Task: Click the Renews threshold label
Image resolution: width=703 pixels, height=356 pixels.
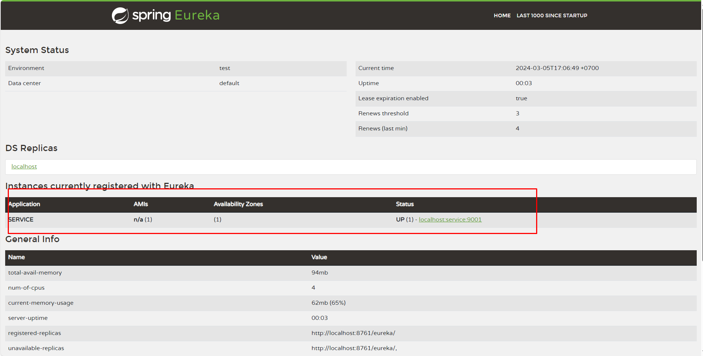Action: pos(383,114)
